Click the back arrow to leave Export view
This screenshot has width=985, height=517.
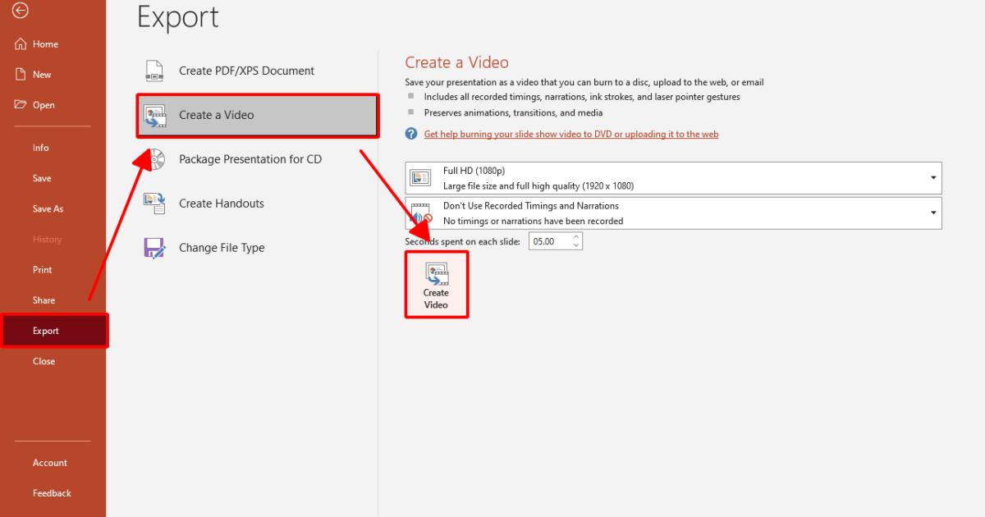[x=20, y=12]
